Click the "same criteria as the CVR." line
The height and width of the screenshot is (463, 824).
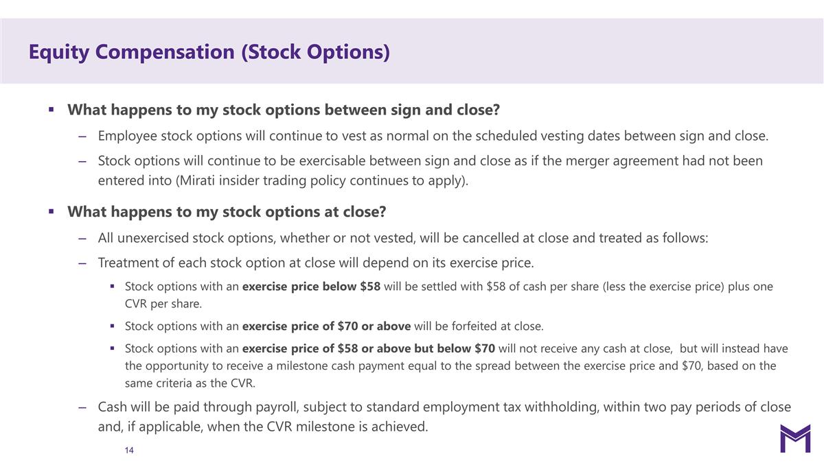[190, 383]
